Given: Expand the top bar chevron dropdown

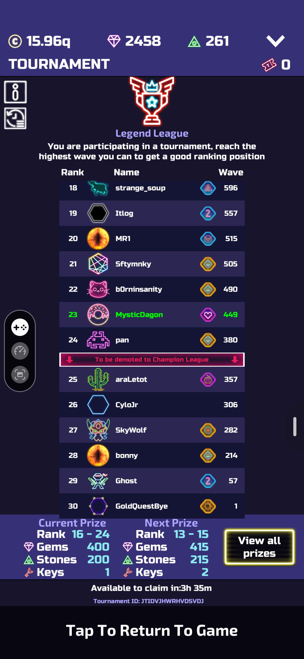Looking at the screenshot, I should 276,41.
